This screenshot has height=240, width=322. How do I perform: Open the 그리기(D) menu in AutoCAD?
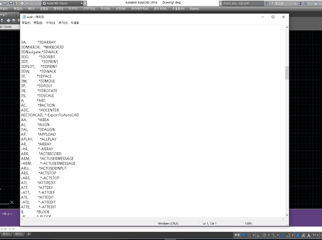(89, 9)
